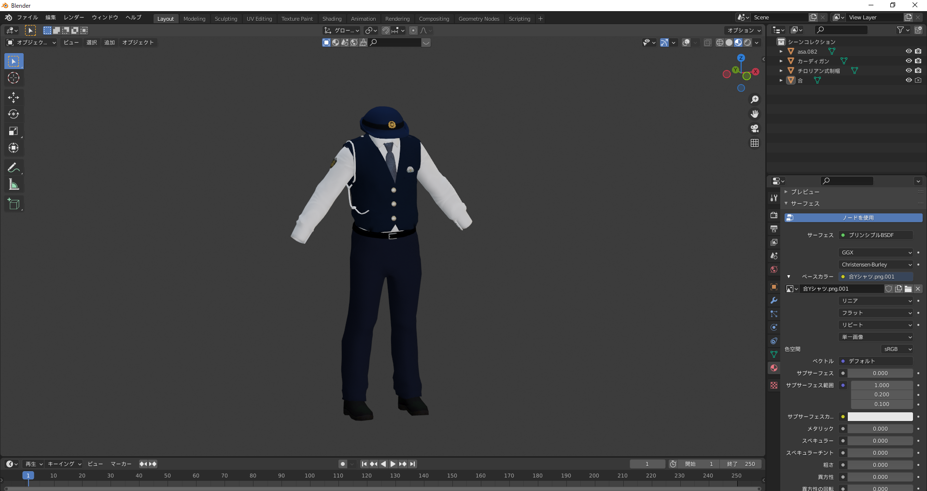Image resolution: width=927 pixels, height=491 pixels.
Task: Disable render camera for チロリアン式制帽
Action: (x=918, y=70)
